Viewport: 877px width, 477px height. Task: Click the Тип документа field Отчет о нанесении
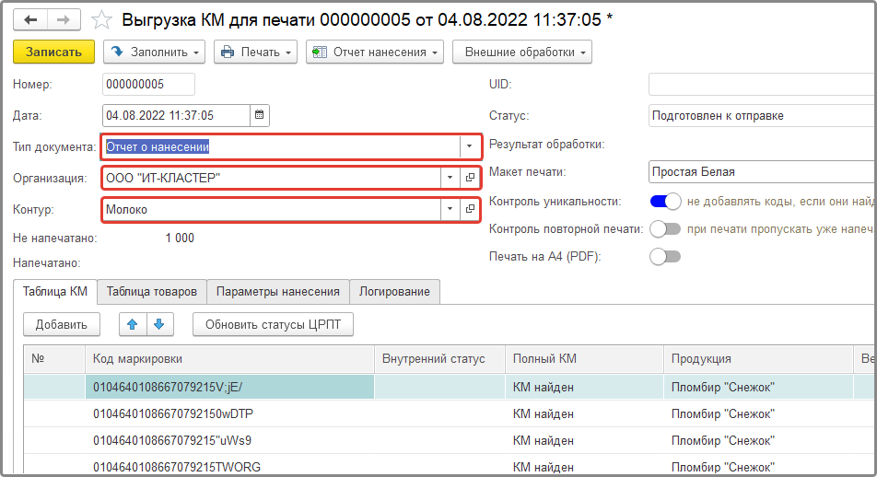point(281,146)
